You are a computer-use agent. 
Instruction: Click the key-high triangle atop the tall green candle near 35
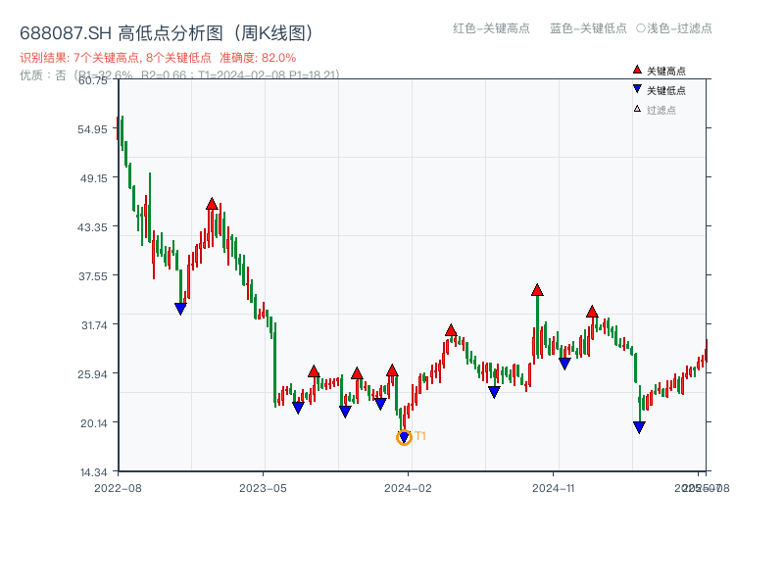[x=537, y=290]
